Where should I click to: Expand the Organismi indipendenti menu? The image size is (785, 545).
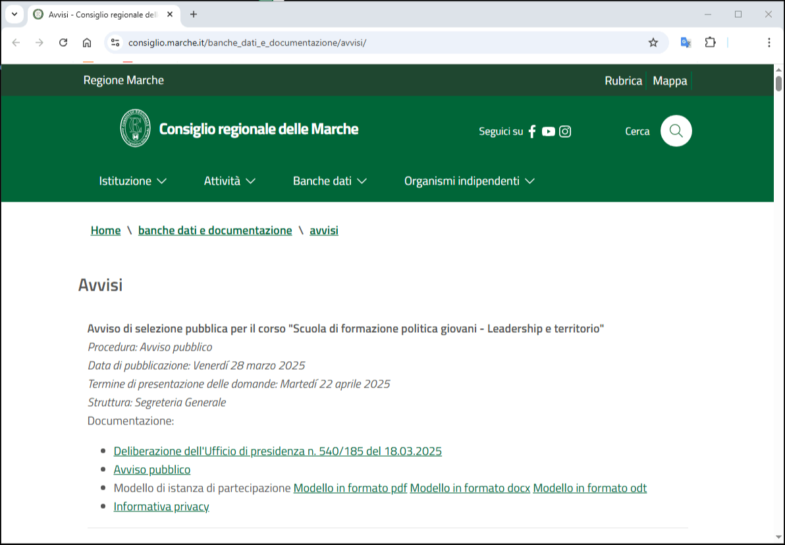(470, 181)
